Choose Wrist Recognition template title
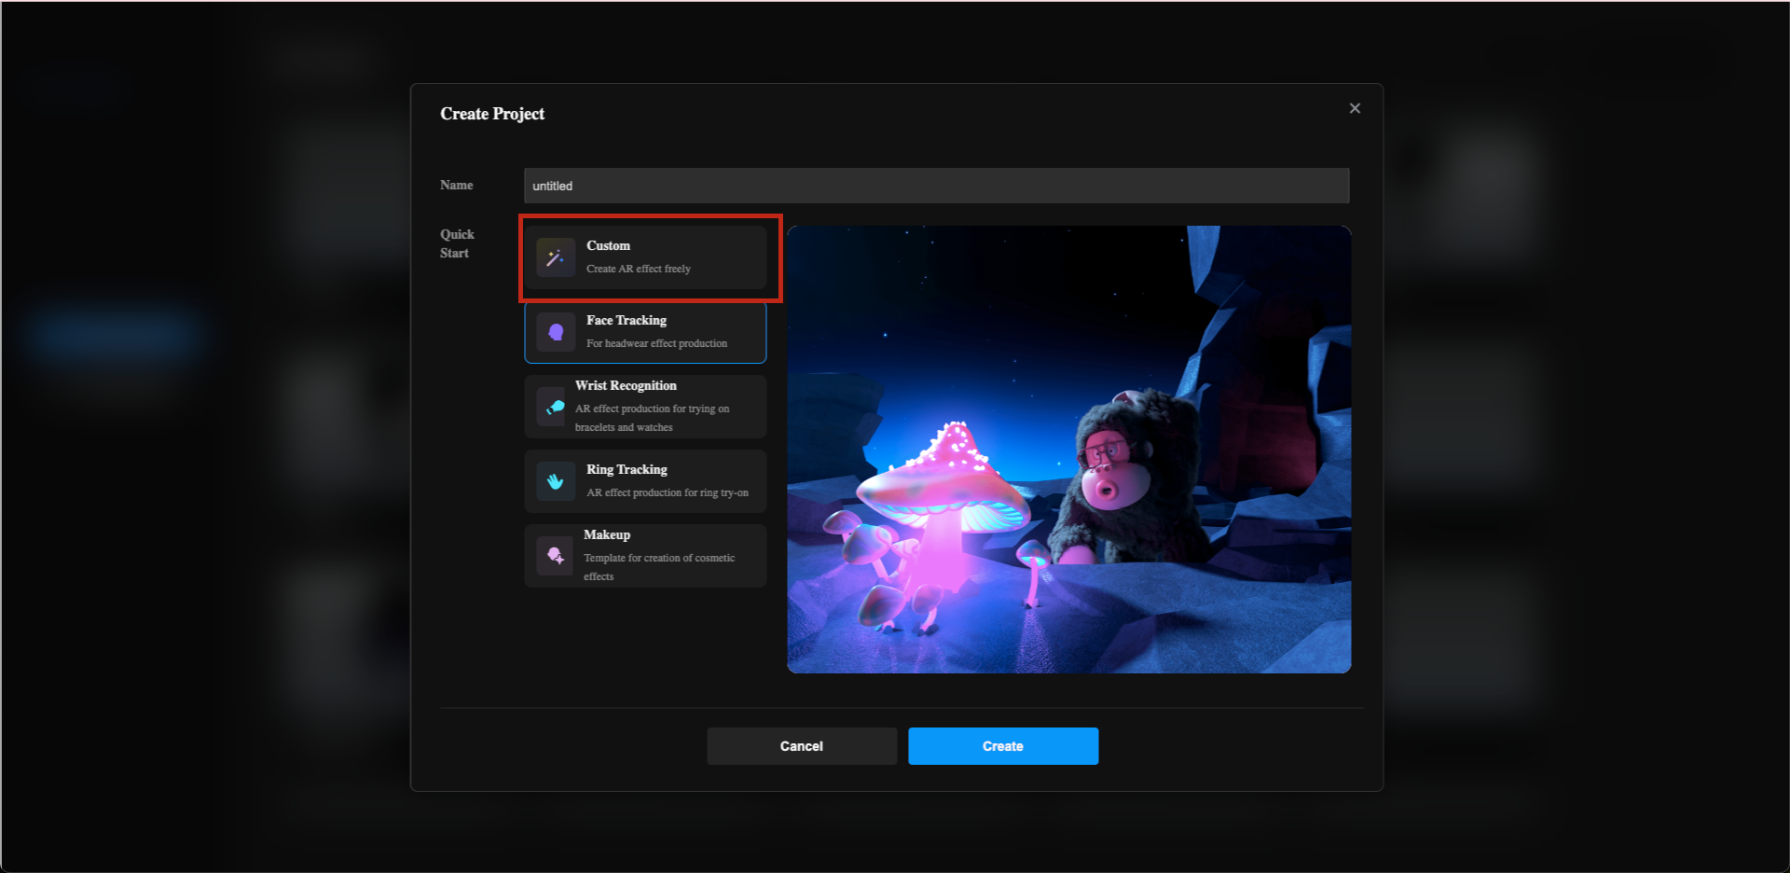The width and height of the screenshot is (1790, 873). pyautogui.click(x=626, y=385)
